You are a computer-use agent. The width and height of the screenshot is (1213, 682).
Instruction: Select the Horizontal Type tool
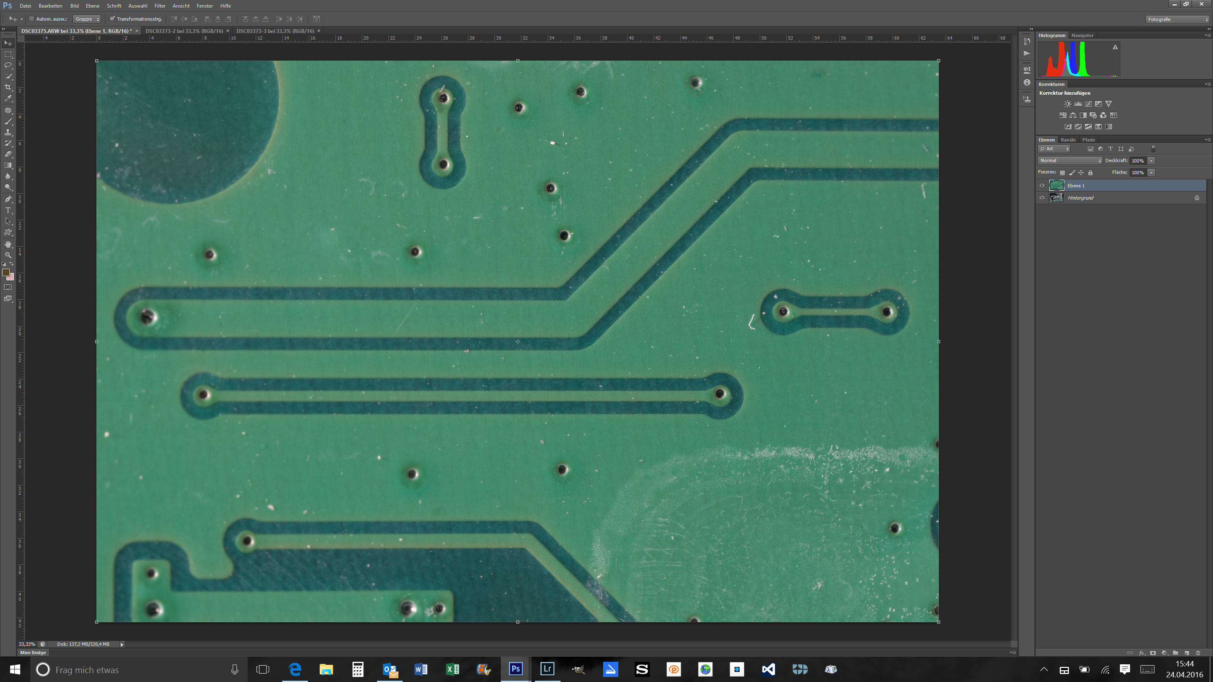tap(8, 210)
